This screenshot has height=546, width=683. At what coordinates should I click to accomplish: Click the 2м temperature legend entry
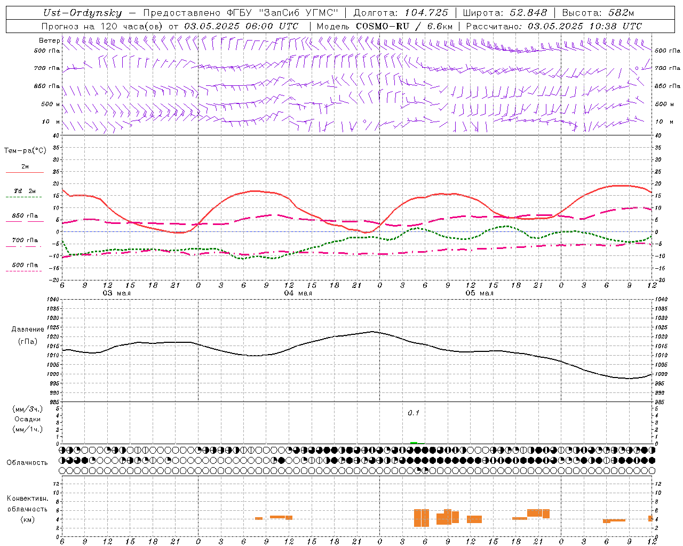(25, 167)
